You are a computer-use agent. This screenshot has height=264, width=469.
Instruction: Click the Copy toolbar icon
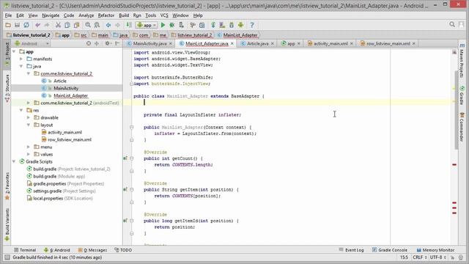point(67,25)
